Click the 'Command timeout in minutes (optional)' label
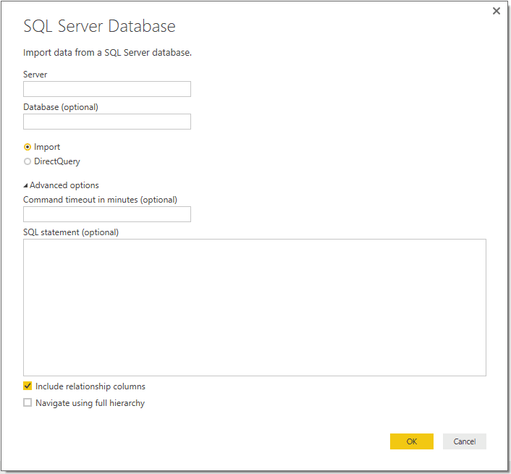Image resolution: width=511 pixels, height=474 pixels. (x=100, y=200)
